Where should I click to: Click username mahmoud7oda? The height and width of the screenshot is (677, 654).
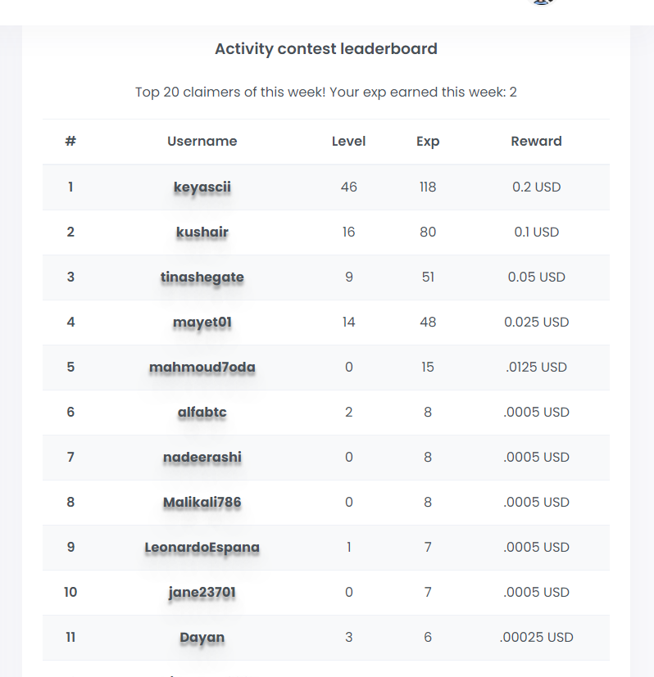click(x=202, y=367)
